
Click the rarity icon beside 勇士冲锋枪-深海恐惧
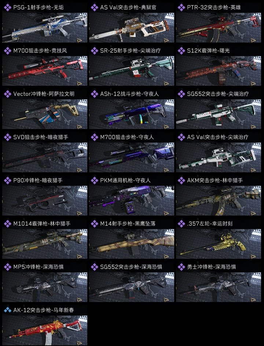point(181,267)
